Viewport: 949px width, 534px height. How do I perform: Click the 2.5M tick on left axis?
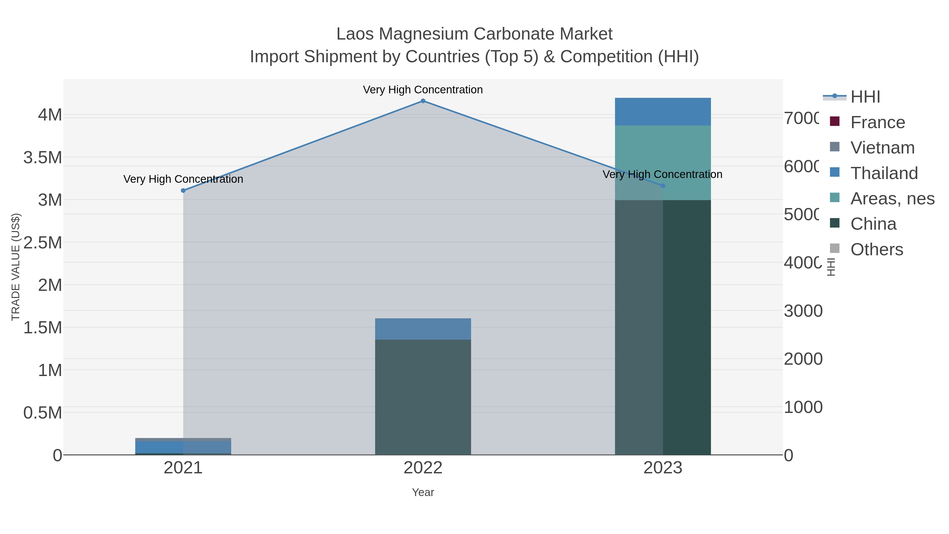43,243
